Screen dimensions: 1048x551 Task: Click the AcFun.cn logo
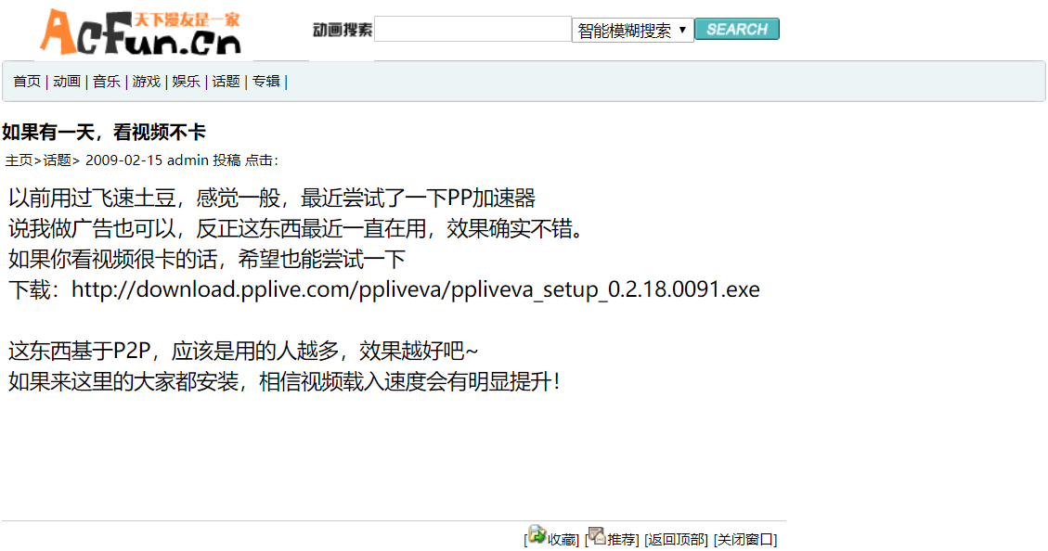[x=140, y=32]
